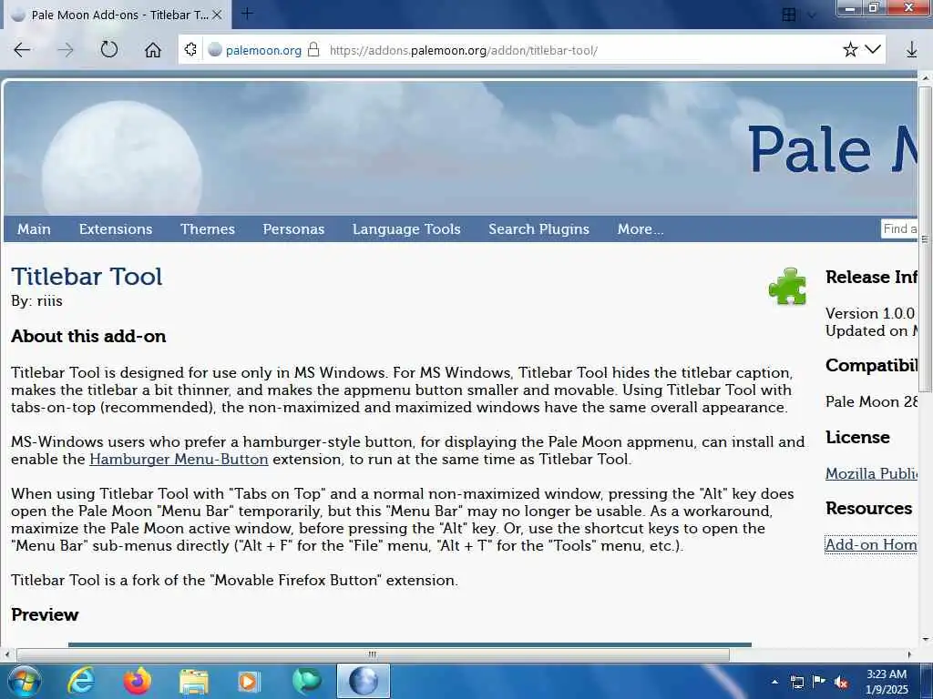Select the Pale Moon Add-ons tab

click(x=118, y=15)
